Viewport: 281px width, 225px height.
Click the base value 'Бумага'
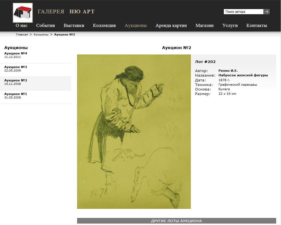[x=224, y=89]
